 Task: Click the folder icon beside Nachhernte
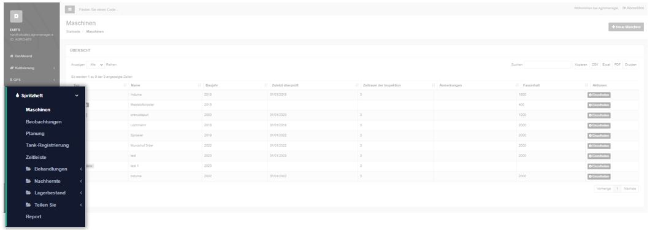(x=28, y=181)
